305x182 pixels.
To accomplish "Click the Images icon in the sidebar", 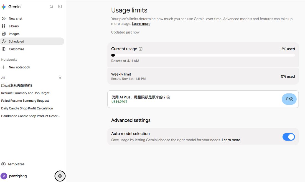I will coord(4,34).
